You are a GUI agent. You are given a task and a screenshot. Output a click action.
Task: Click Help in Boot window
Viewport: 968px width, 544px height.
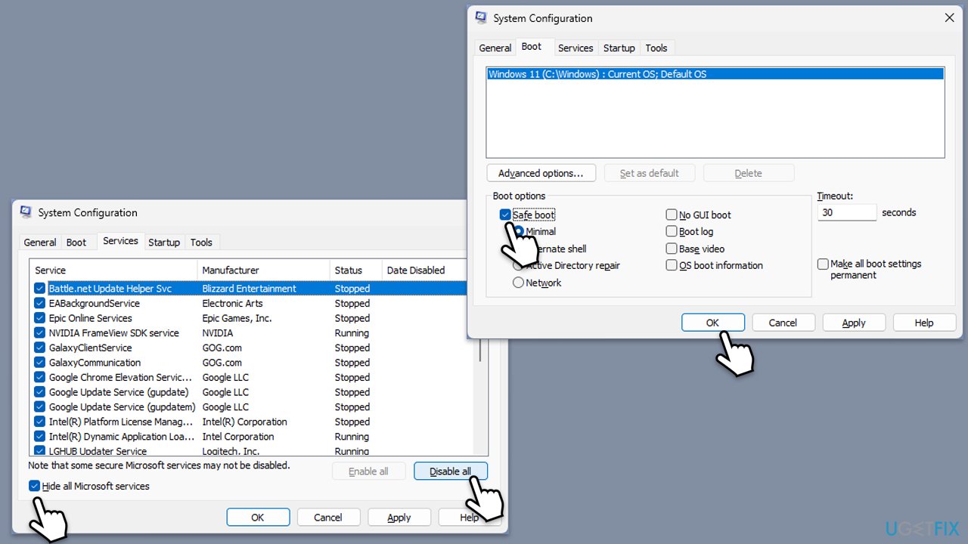click(x=924, y=323)
